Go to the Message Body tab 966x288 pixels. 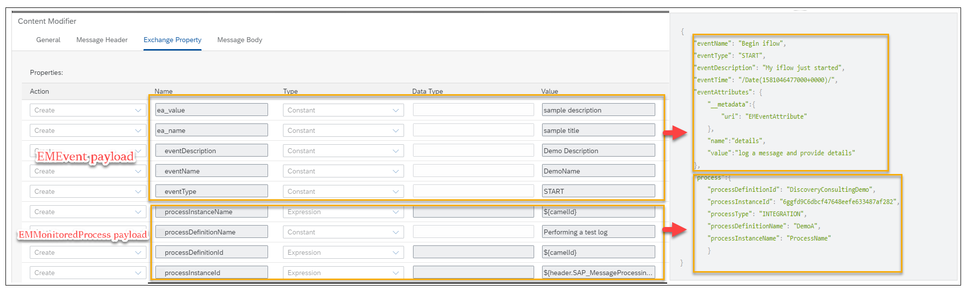pos(240,40)
